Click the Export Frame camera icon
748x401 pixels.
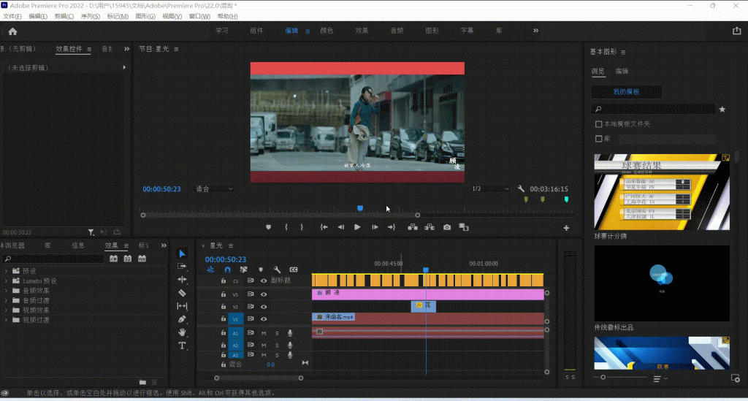pos(447,227)
